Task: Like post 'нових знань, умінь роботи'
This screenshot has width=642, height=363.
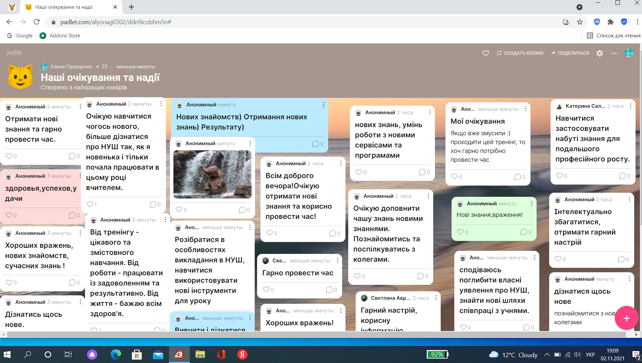Action: (x=359, y=172)
